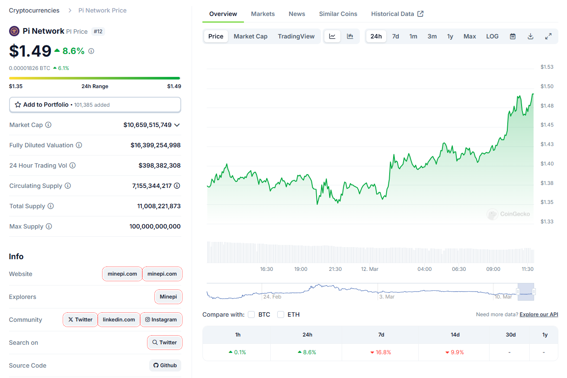Click Fully Diluted Valuation info icon
The width and height of the screenshot is (567, 378).
pyautogui.click(x=79, y=145)
